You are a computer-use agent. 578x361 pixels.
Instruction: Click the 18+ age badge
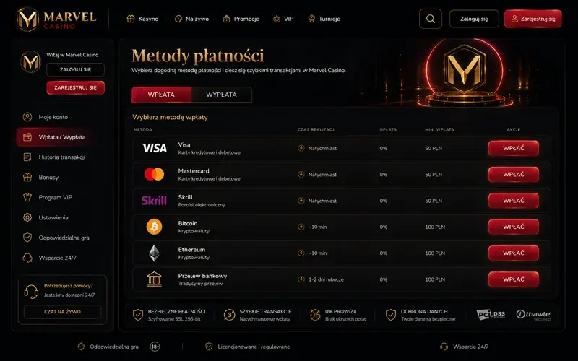pyautogui.click(x=155, y=347)
